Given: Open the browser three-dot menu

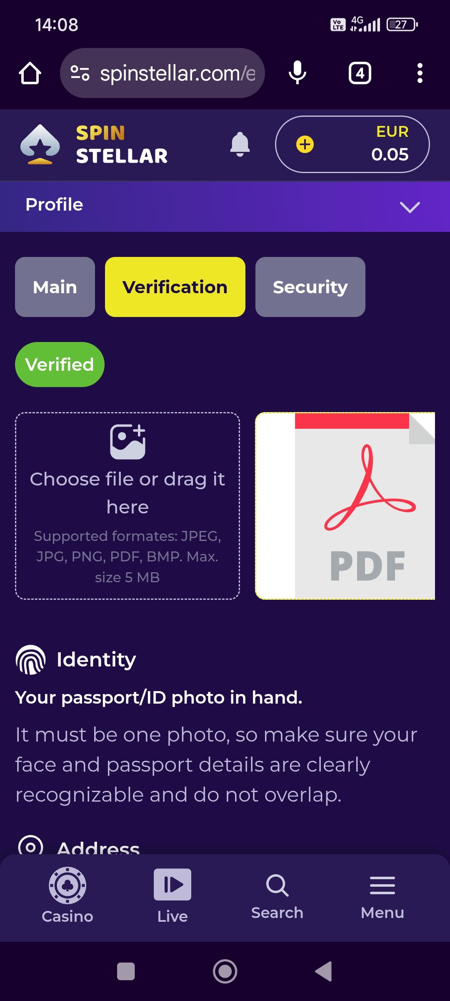Looking at the screenshot, I should 420,73.
